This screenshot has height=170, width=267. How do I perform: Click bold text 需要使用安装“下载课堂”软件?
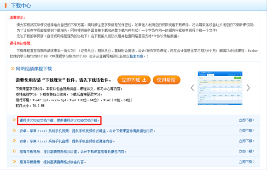click(64, 80)
